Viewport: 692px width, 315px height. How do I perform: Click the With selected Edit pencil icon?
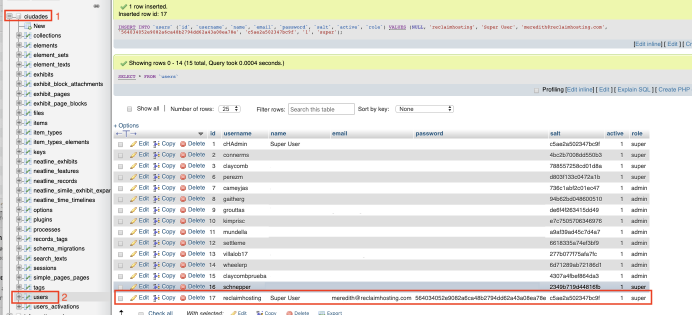[x=233, y=313]
